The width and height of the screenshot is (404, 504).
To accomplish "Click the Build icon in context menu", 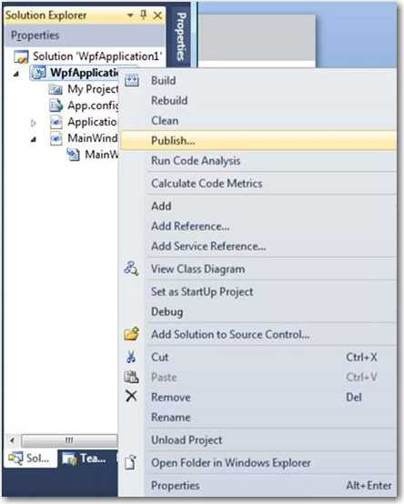I will pos(131,80).
